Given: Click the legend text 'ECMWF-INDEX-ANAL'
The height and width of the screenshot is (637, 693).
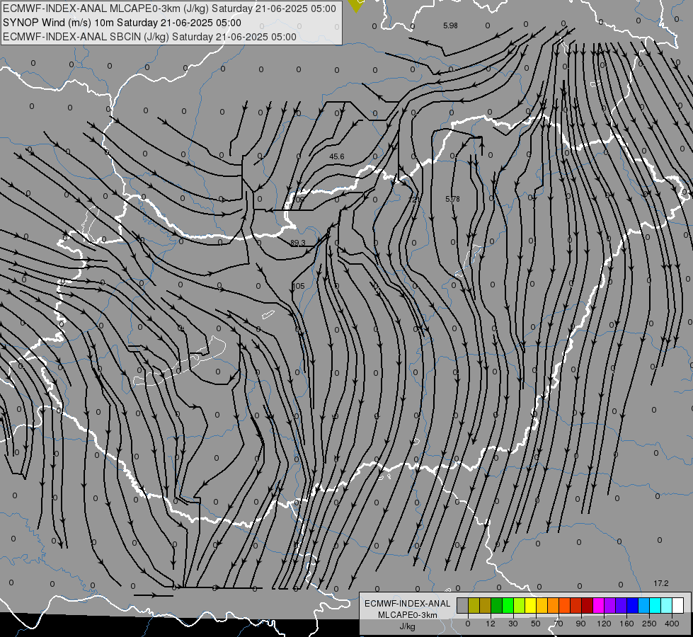Looking at the screenshot, I should (x=408, y=604).
